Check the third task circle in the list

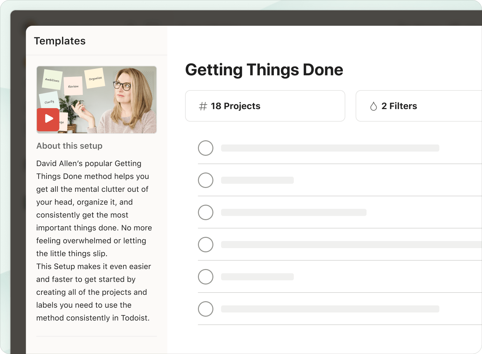point(206,212)
